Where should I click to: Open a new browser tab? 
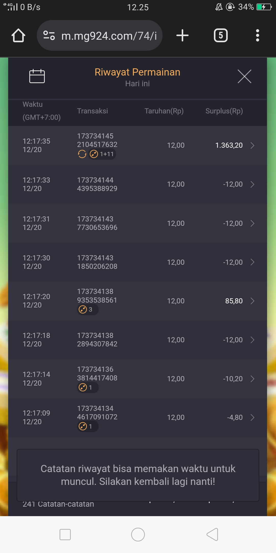pyautogui.click(x=182, y=36)
